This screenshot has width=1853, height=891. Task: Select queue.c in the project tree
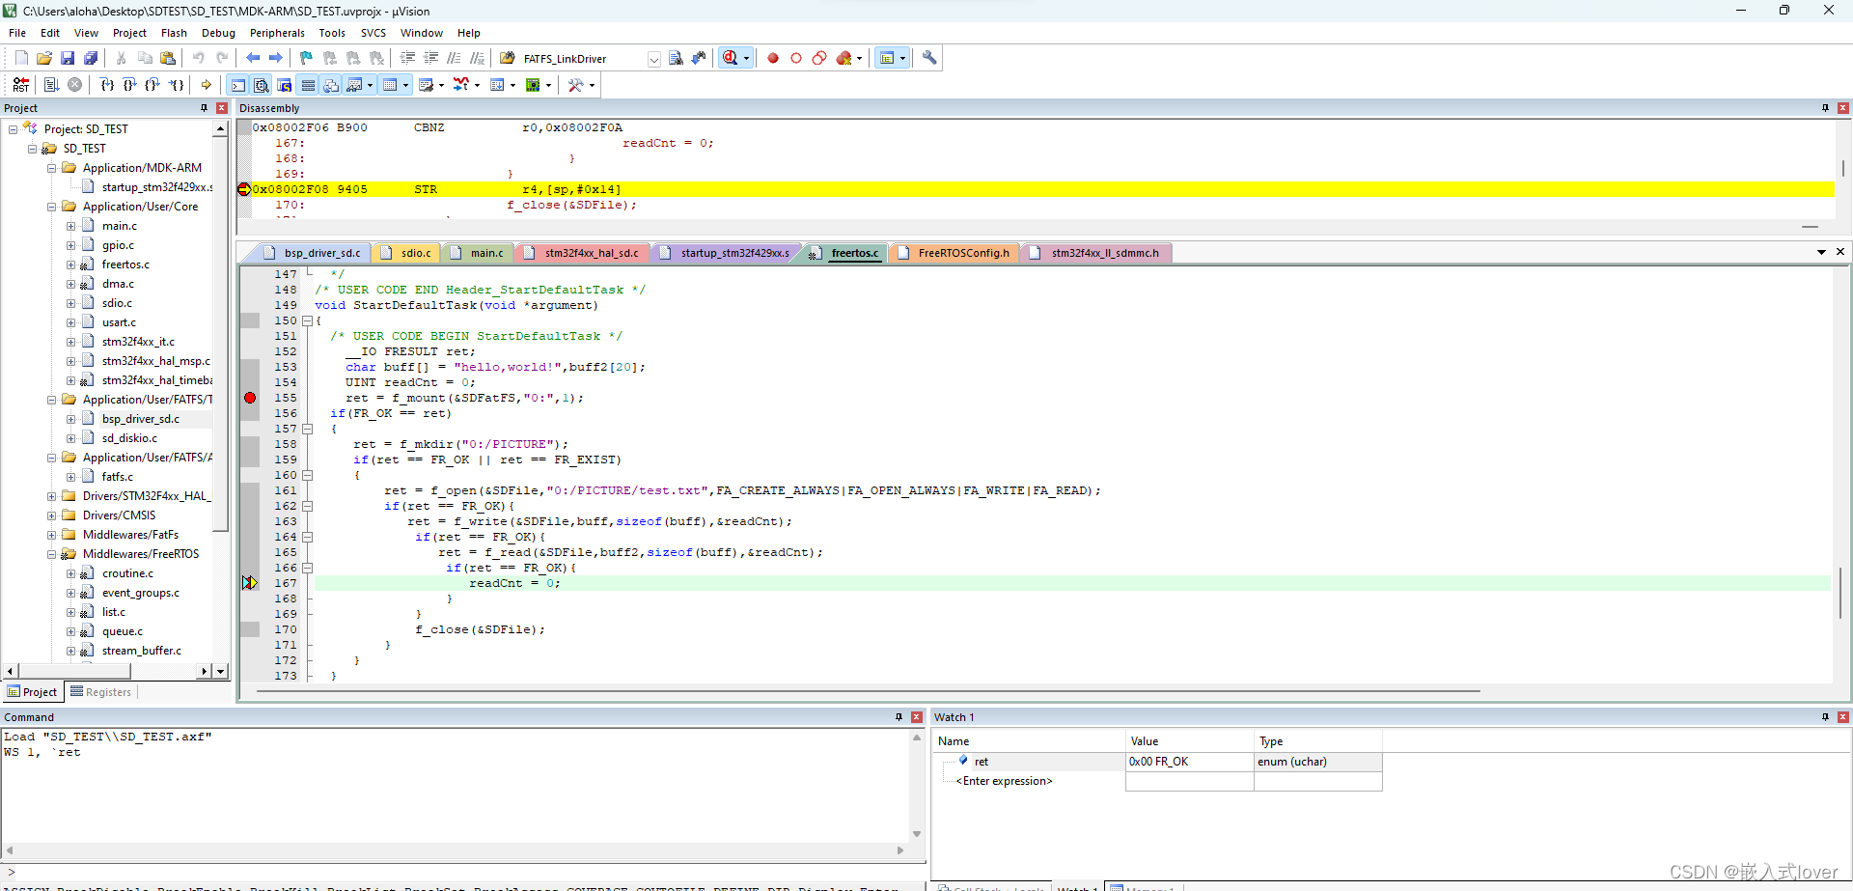click(123, 631)
